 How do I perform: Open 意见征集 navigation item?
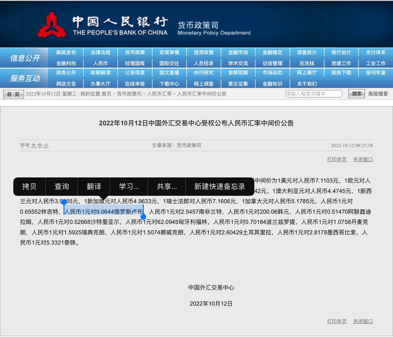(x=238, y=84)
